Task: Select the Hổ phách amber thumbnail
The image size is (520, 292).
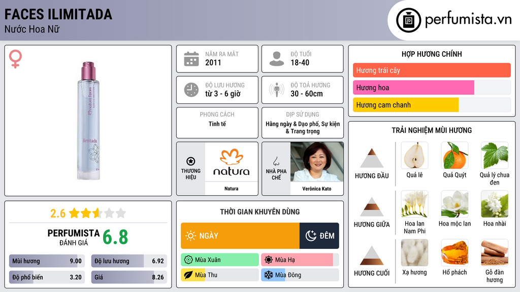Action: click(x=454, y=252)
